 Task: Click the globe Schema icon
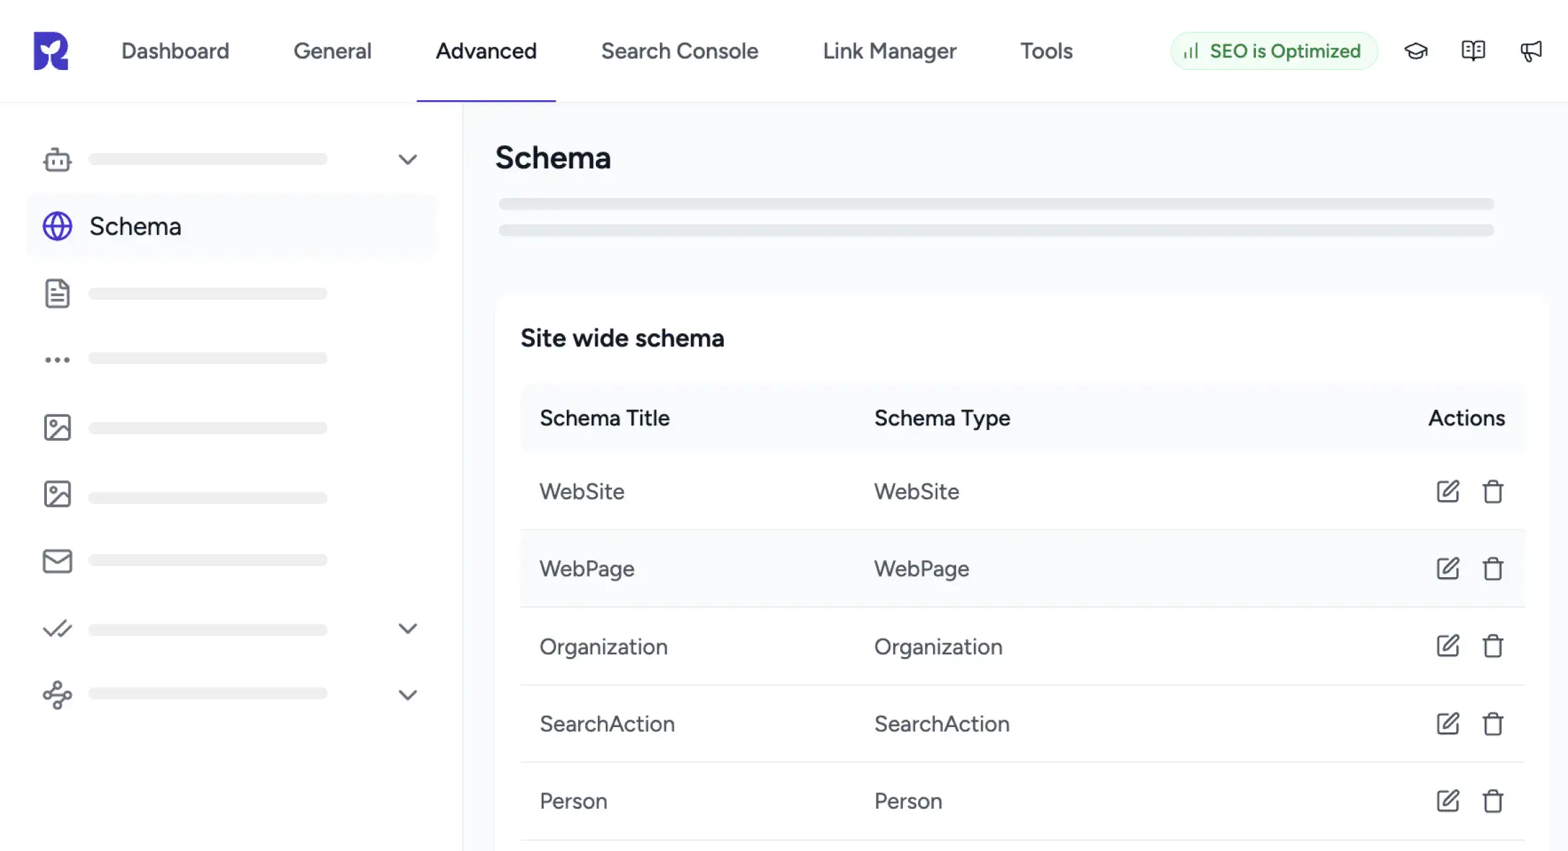tap(57, 226)
